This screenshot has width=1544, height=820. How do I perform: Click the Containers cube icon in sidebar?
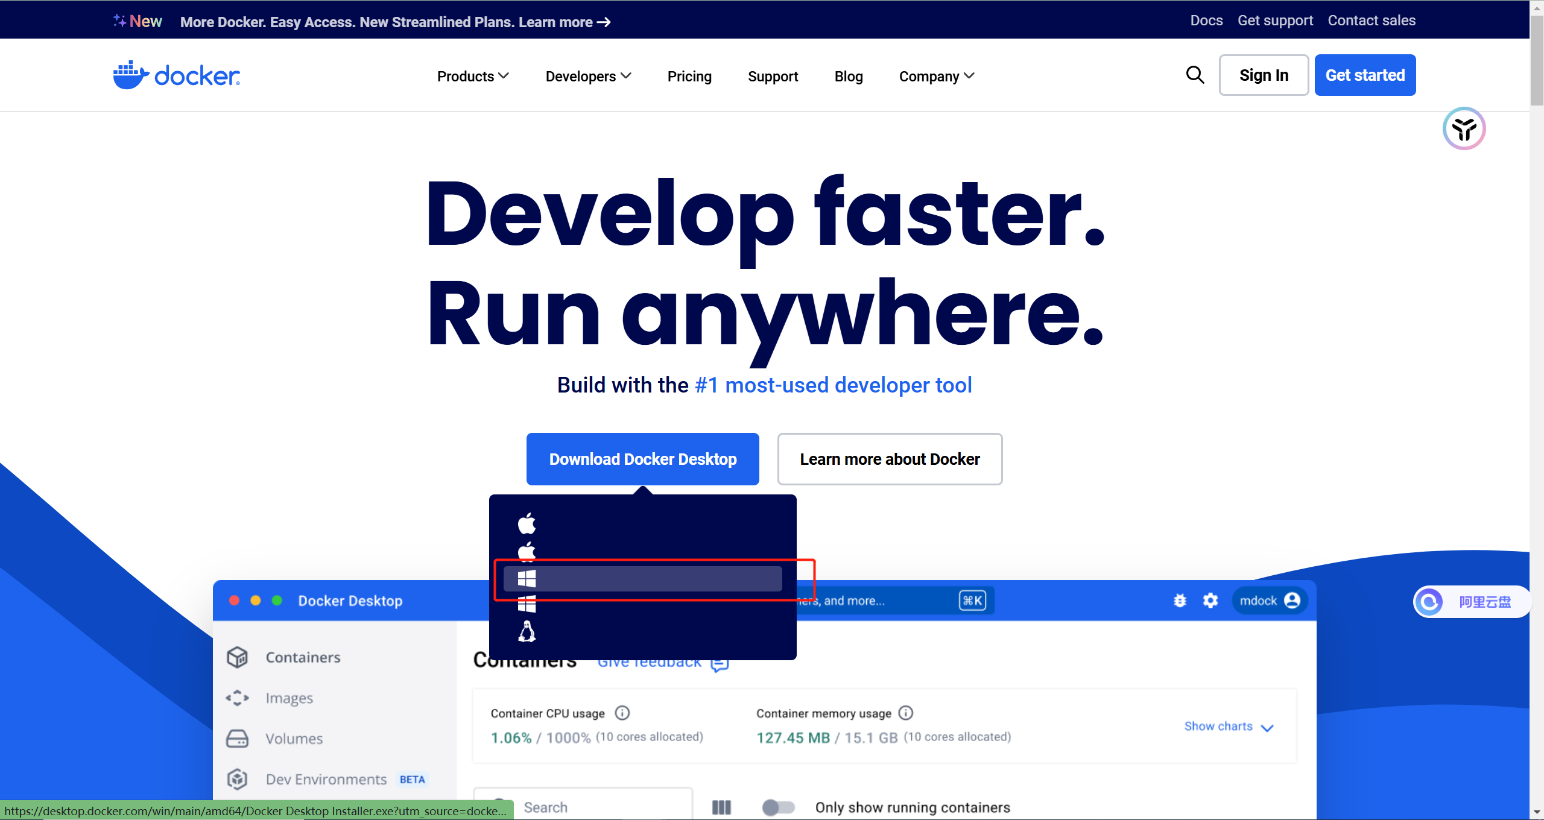(237, 657)
